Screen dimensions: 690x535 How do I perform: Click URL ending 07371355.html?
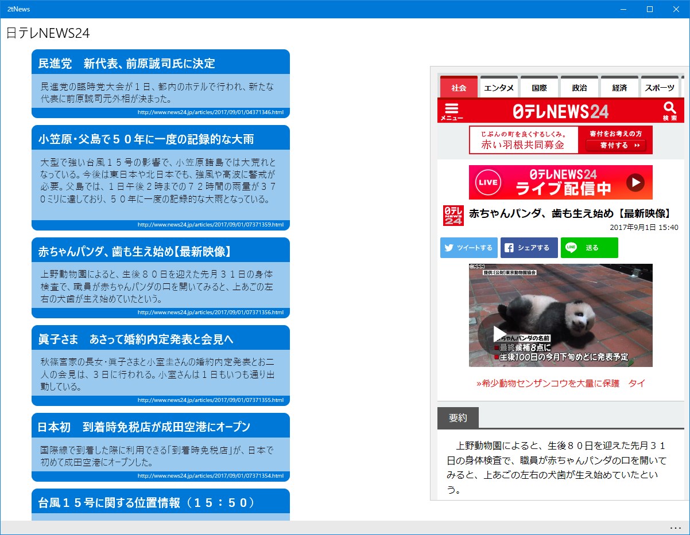coord(211,400)
